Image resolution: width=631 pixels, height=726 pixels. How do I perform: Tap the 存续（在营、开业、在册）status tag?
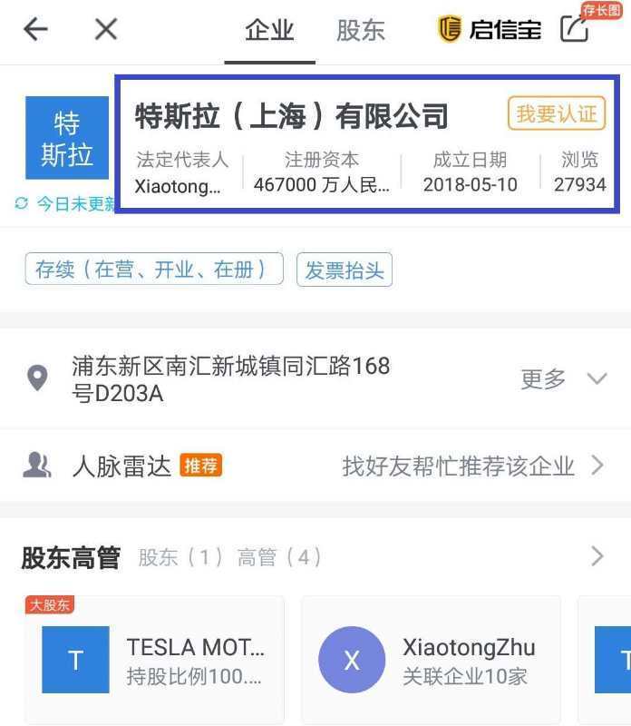pos(154,270)
